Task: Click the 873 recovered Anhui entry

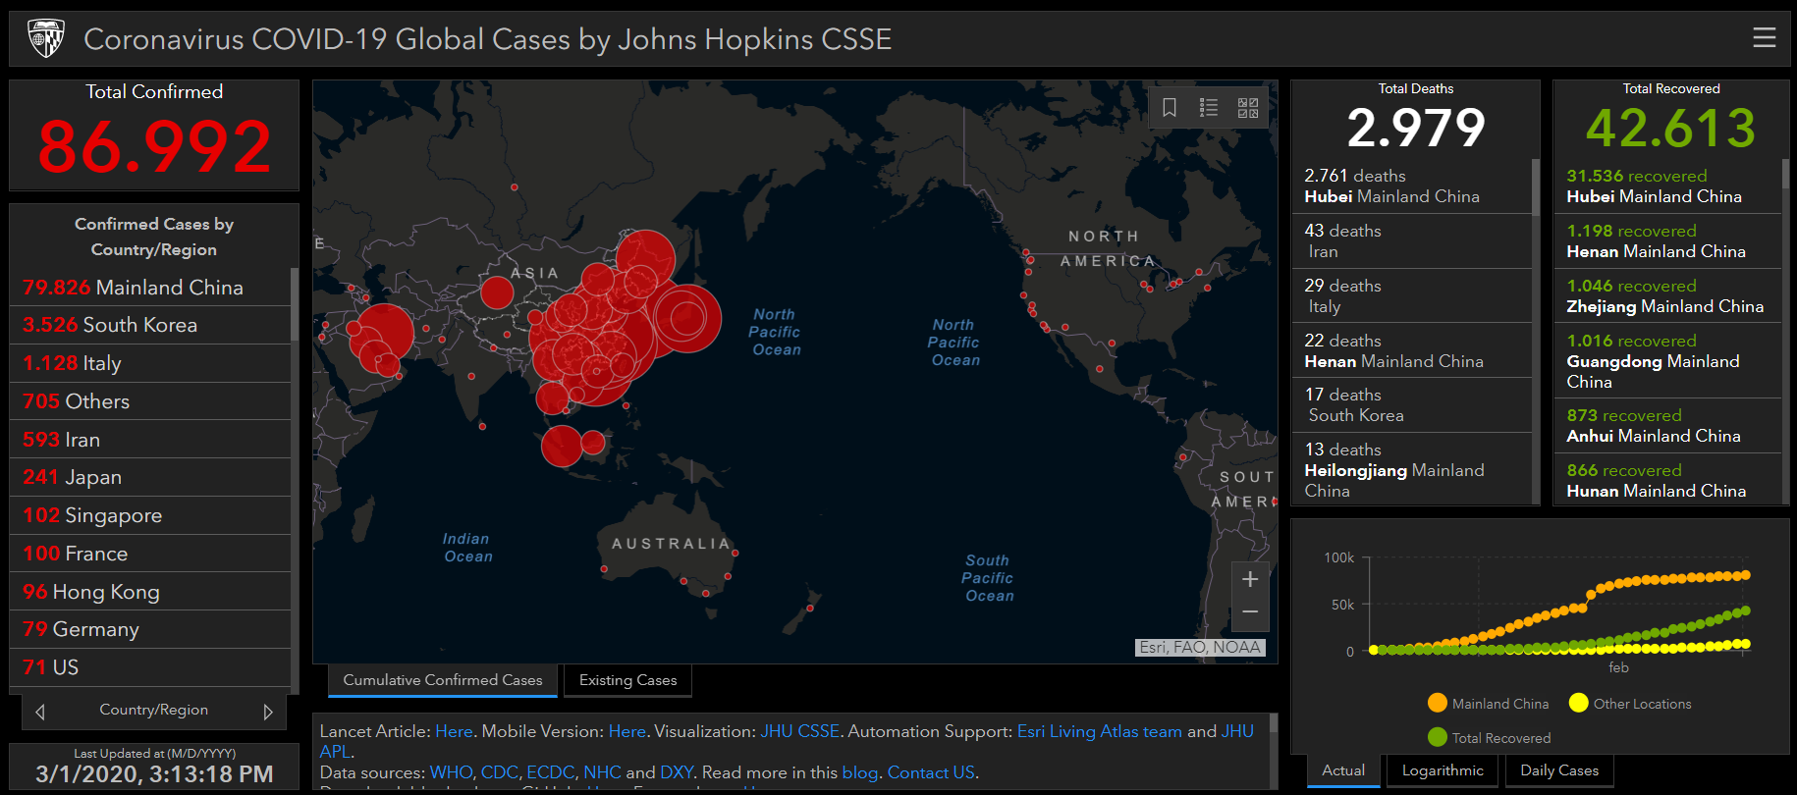Action: tap(1667, 426)
